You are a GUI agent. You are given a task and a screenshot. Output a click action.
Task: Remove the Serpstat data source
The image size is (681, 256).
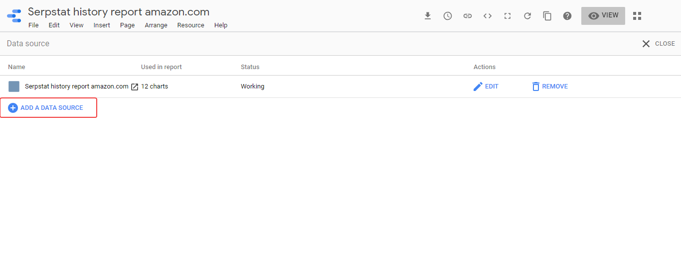coord(549,86)
